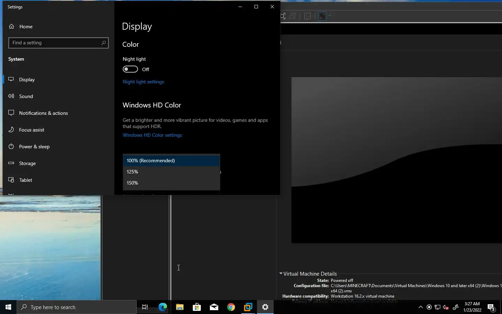Open the Windows Start menu
The height and width of the screenshot is (314, 502).
[x=8, y=307]
